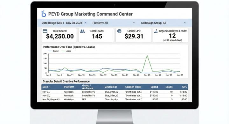Screen dimensions: 229x124
Task: Click the credit card icon beside Total Spend
Action: pyautogui.click(x=45, y=31)
